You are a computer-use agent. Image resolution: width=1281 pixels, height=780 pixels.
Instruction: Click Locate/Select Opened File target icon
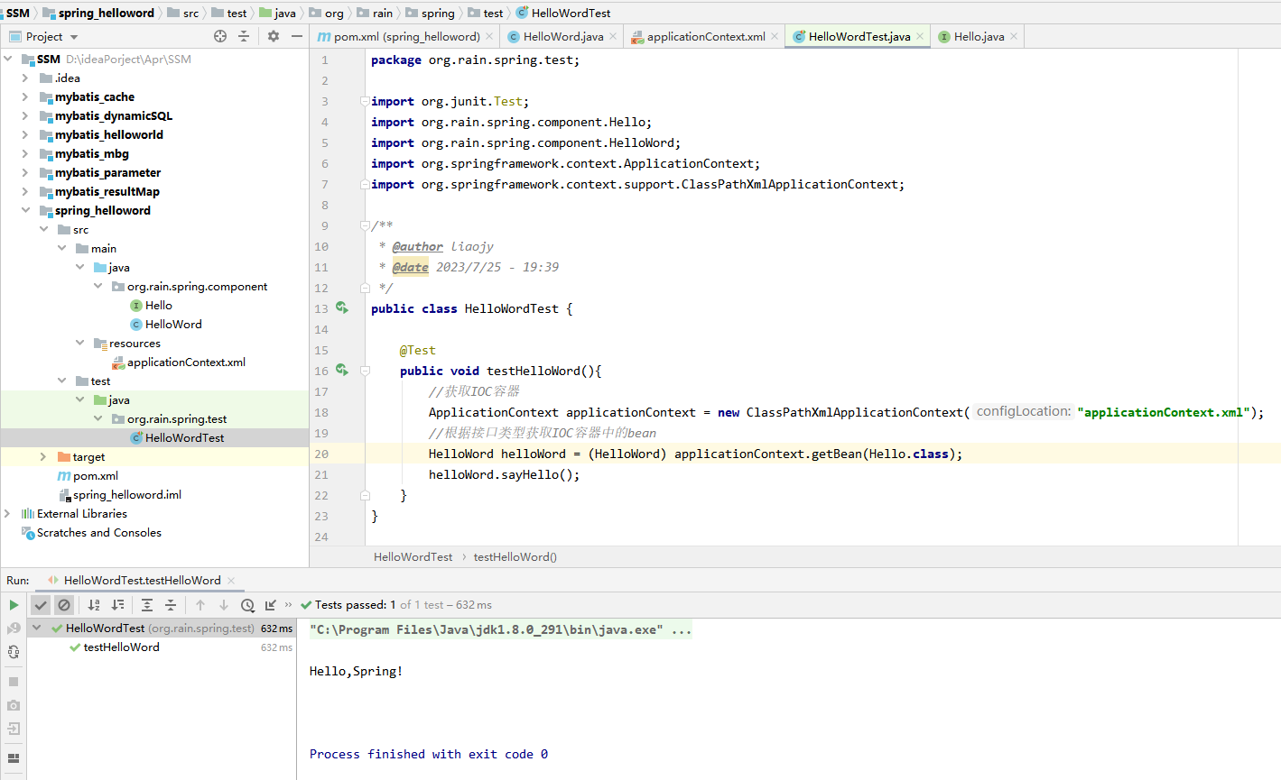click(220, 36)
